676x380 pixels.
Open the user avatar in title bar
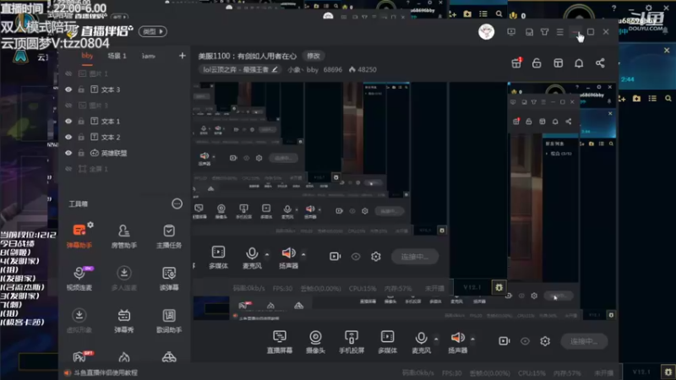tap(487, 32)
